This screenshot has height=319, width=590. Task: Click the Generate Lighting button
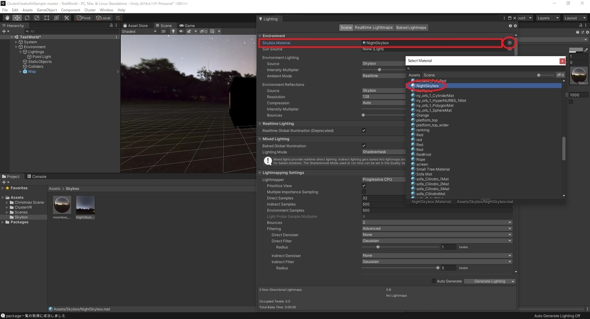[487, 281]
